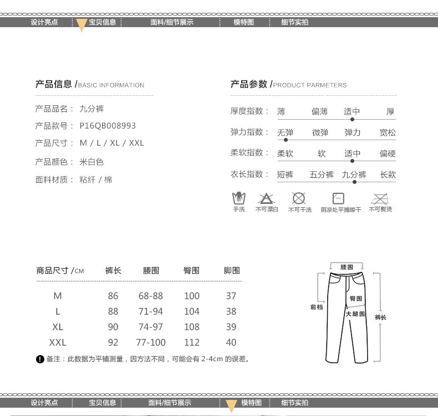Click product name value 九分裤
The width and height of the screenshot is (438, 416).
(x=91, y=109)
